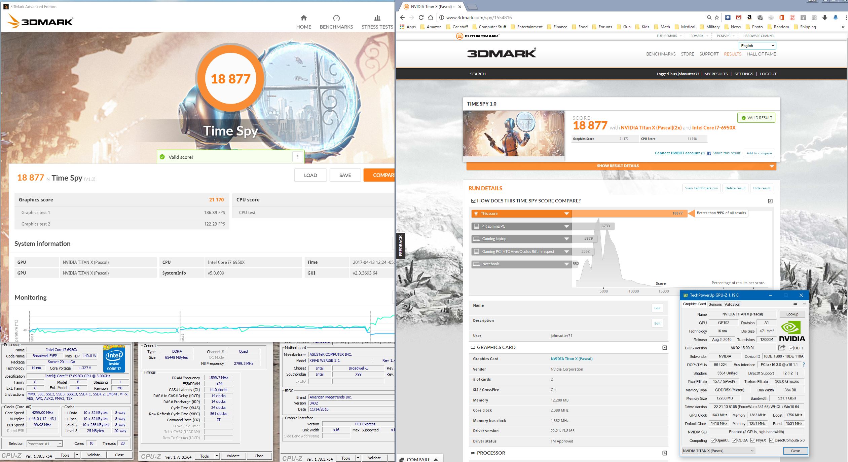Open the FEEDBACK side tab
The width and height of the screenshot is (848, 462).
[400, 245]
